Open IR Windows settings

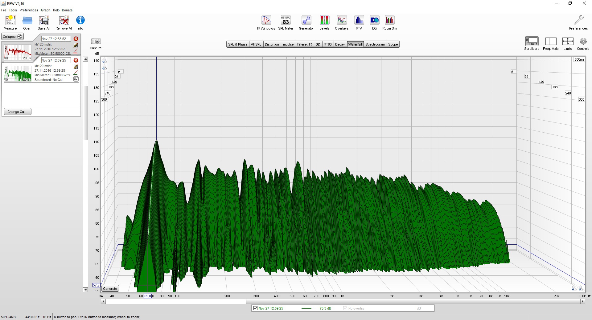pyautogui.click(x=266, y=23)
